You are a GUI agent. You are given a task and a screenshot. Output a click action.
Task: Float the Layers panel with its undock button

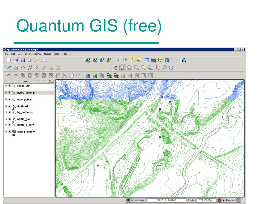click(49, 81)
